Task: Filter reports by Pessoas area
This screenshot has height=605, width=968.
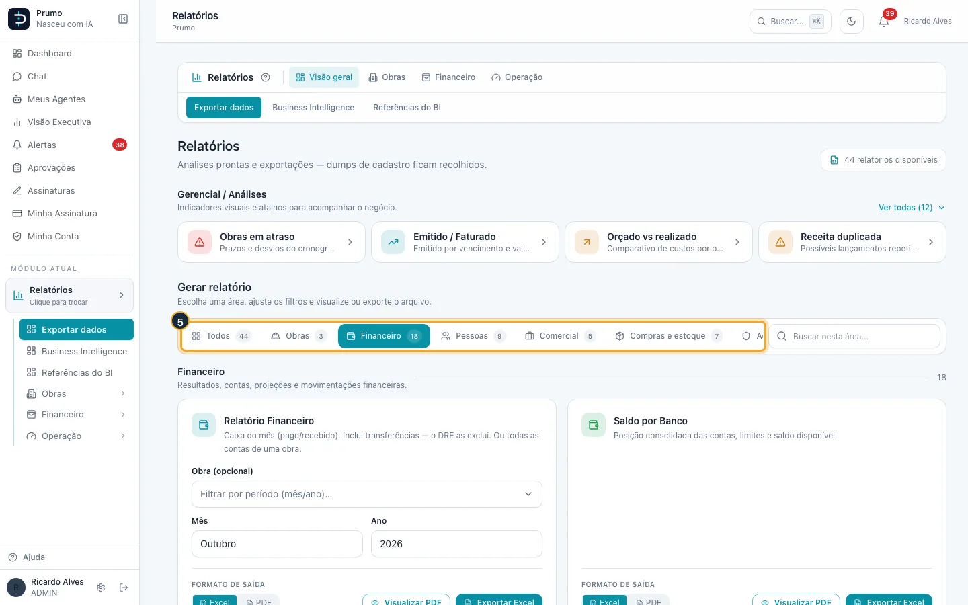Action: pyautogui.click(x=473, y=336)
